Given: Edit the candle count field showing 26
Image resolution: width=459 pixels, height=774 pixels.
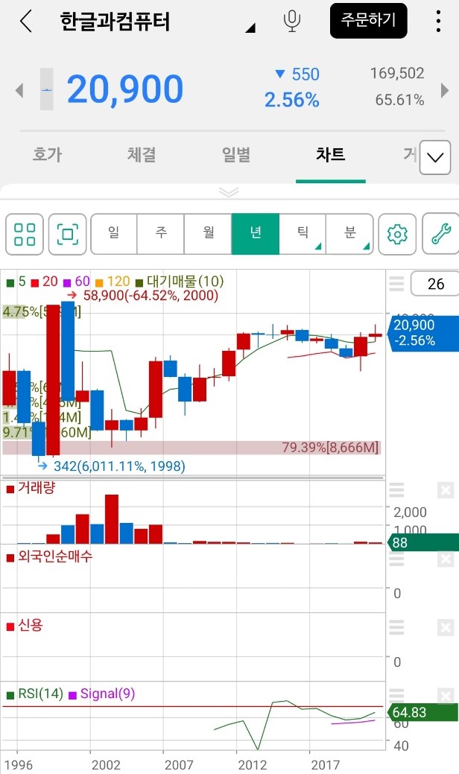Looking at the screenshot, I should 434,284.
